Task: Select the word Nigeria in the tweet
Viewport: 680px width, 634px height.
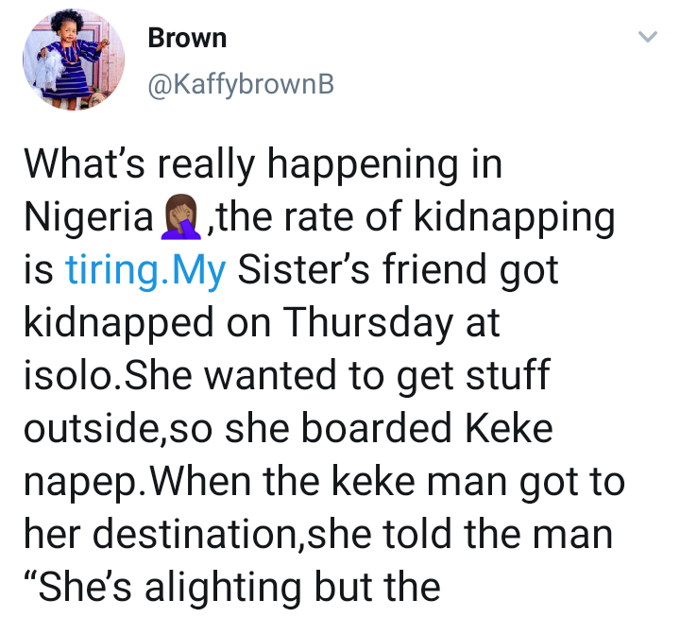Action: tap(89, 219)
